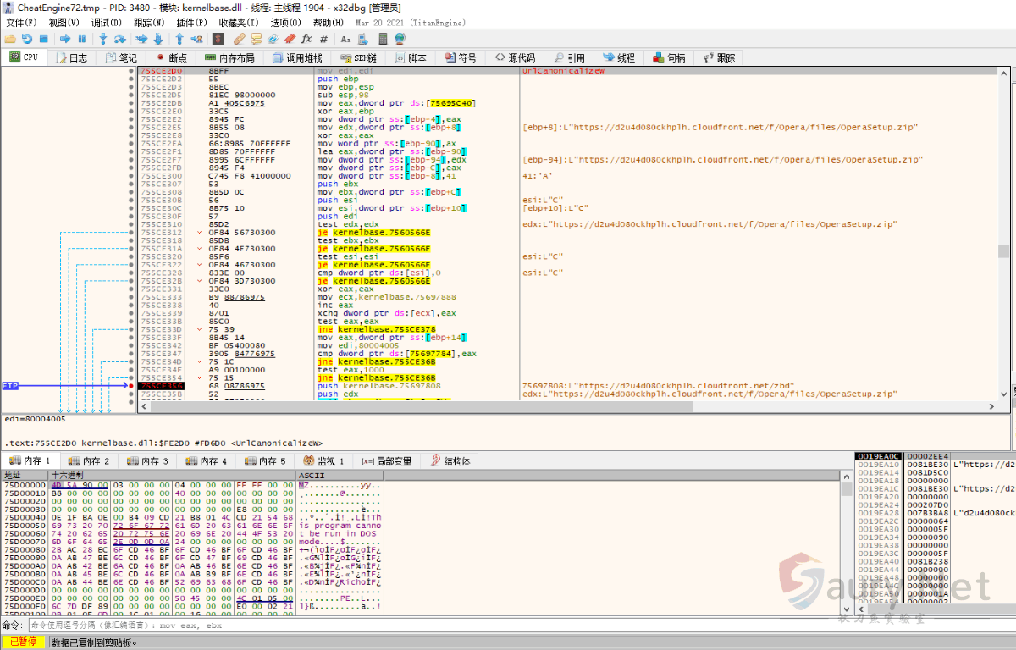1016x650 pixels.
Task: Click the globe icon in the toolbar
Action: 399,39
